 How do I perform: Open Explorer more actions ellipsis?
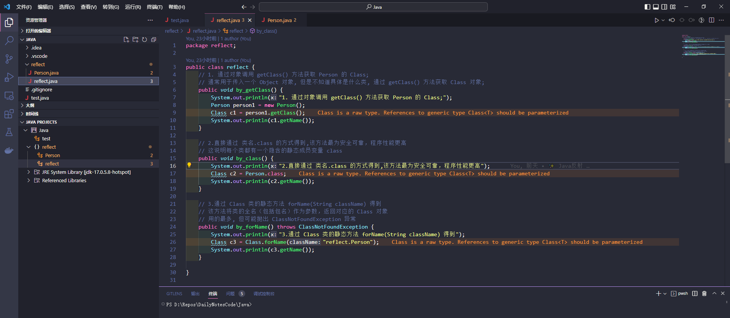[150, 20]
